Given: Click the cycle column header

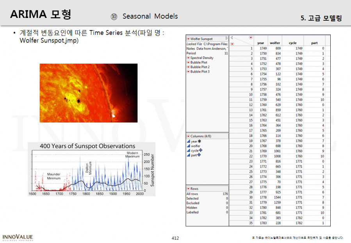Looking at the screenshot, I should (292, 43).
